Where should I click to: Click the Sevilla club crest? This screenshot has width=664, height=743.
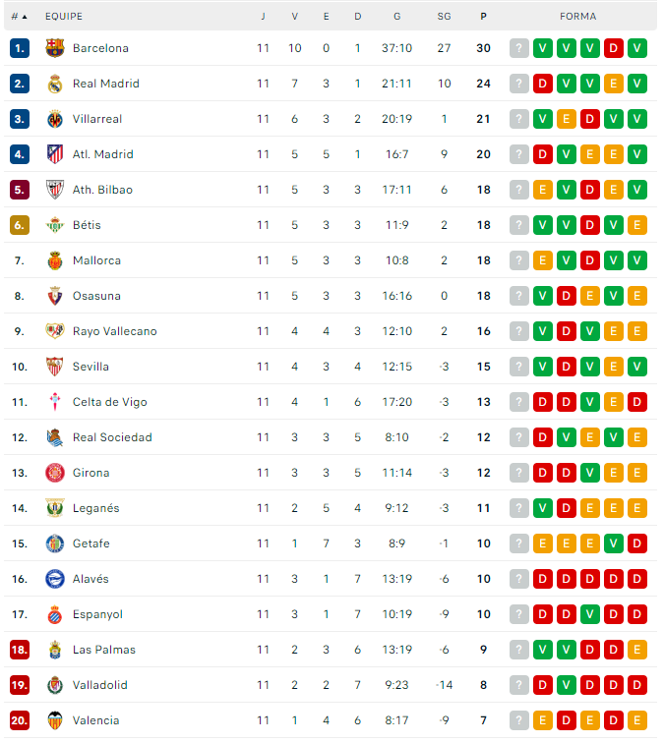coord(55,367)
